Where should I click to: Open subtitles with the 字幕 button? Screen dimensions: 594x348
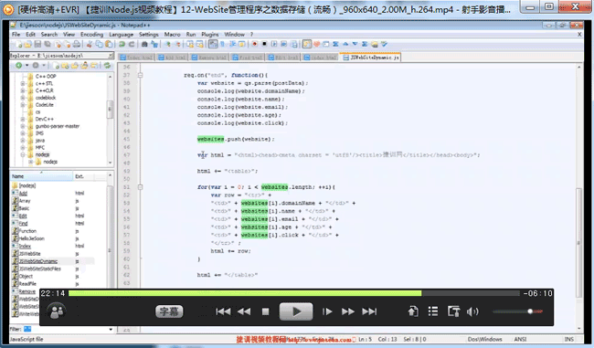[169, 311]
